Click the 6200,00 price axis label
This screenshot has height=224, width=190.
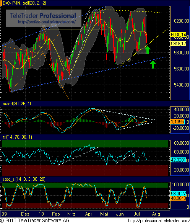pyautogui.click(x=181, y=21)
